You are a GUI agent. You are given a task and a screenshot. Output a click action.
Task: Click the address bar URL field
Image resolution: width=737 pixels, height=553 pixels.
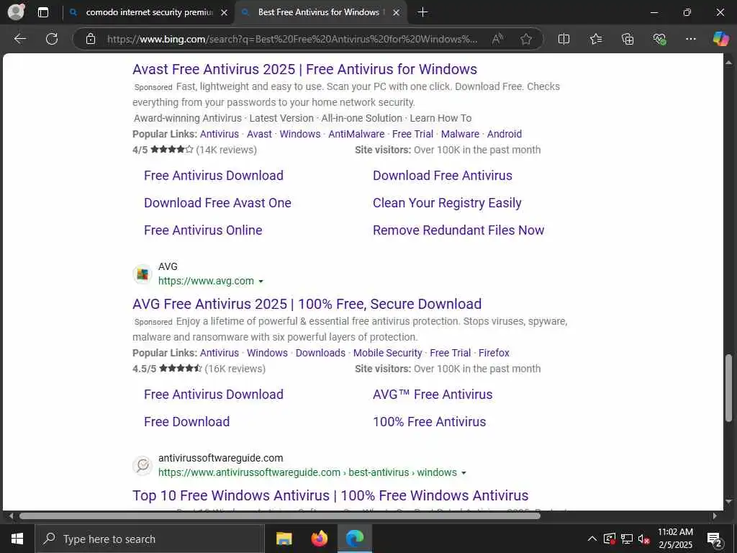coord(291,39)
